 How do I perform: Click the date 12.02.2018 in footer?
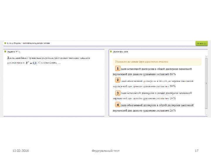21,151
